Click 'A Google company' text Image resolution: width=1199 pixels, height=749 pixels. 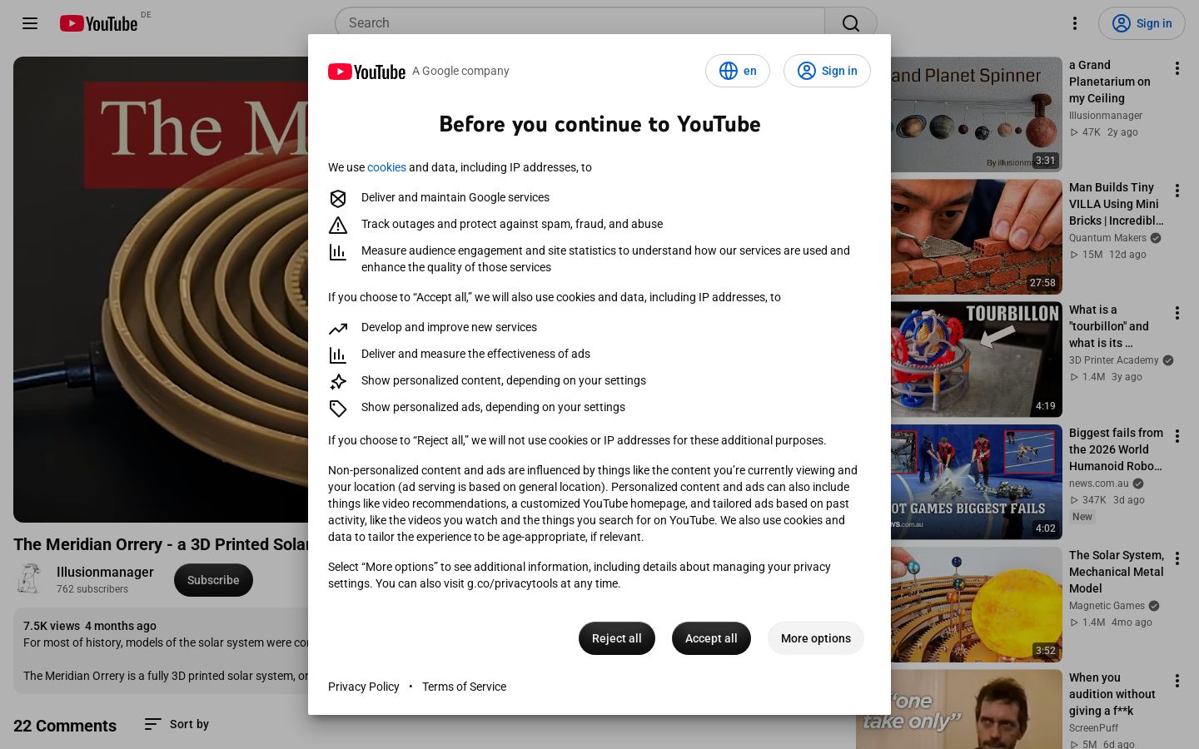click(460, 72)
